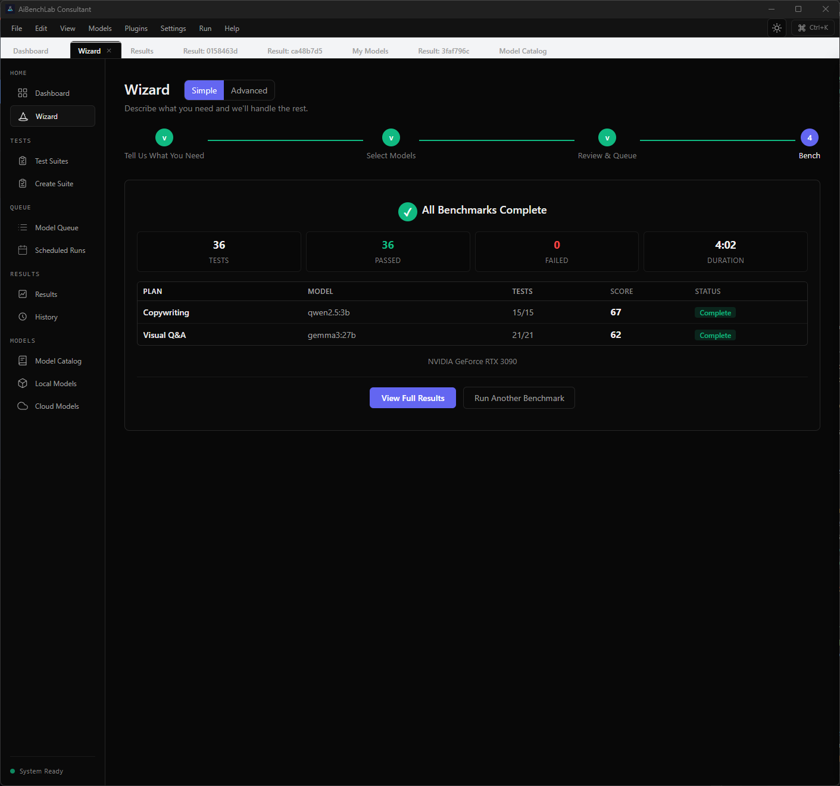This screenshot has width=840, height=786.
Task: Open Dashboard from the sidebar grid icon
Action: (23, 93)
